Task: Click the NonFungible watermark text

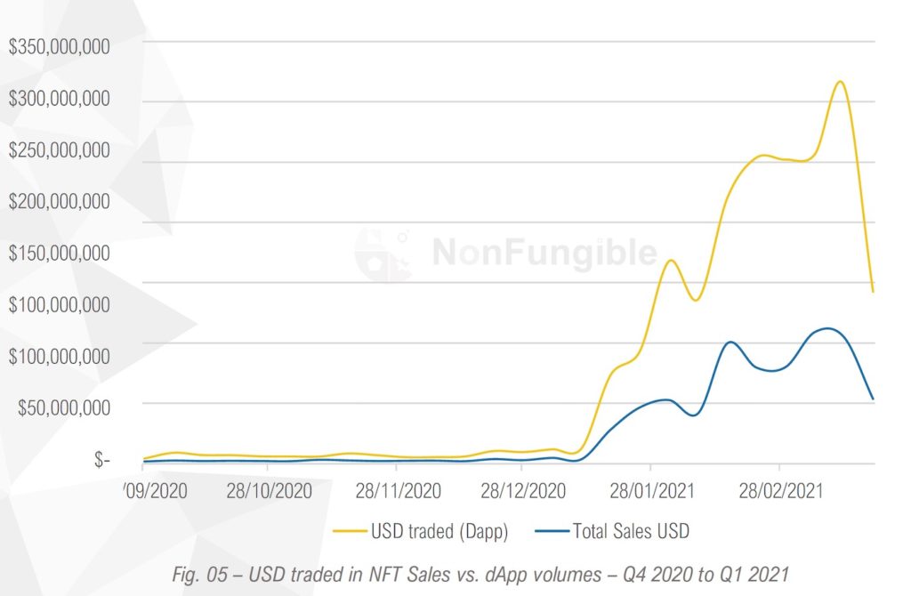Action: pos(544,254)
